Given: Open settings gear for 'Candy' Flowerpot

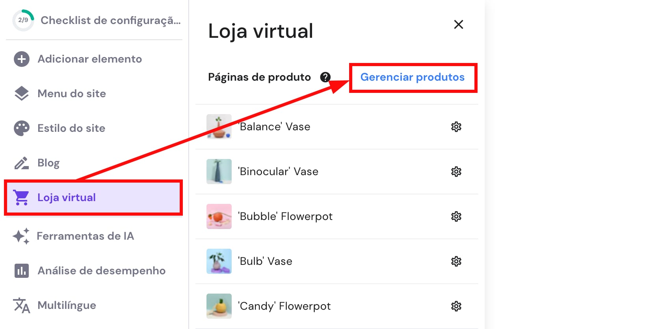Looking at the screenshot, I should (456, 306).
